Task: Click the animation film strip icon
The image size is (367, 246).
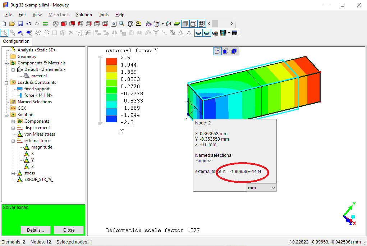Action: [223, 33]
